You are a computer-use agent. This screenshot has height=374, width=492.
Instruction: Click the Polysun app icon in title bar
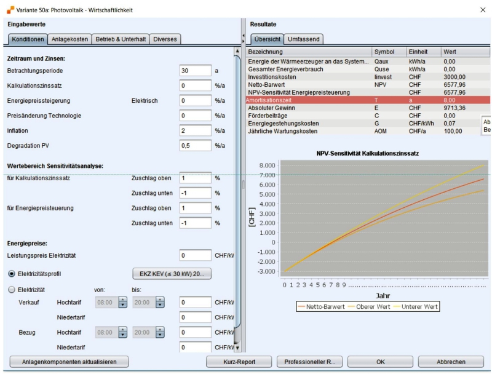click(x=10, y=10)
